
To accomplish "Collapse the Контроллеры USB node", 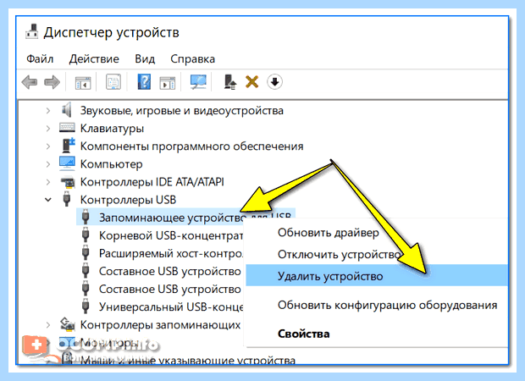I will click(x=48, y=200).
